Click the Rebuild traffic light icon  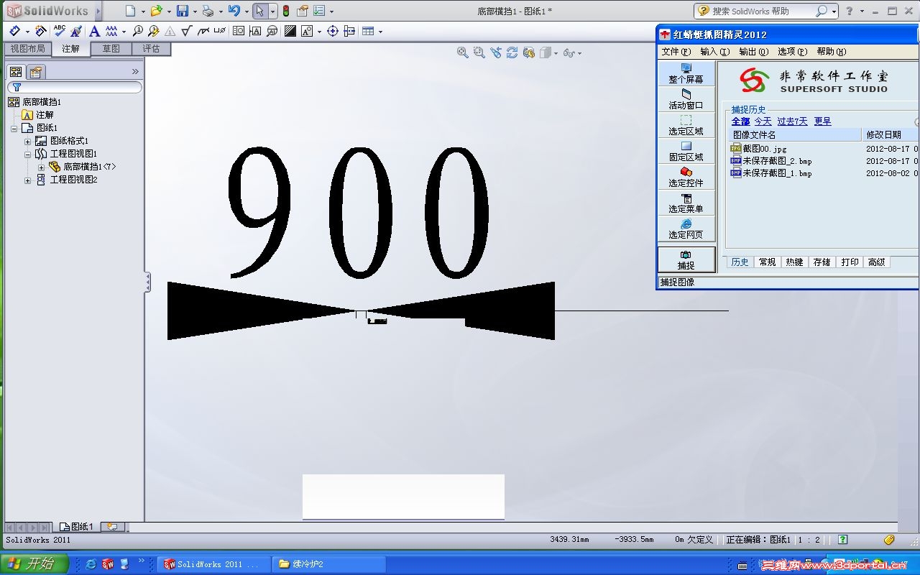[285, 11]
